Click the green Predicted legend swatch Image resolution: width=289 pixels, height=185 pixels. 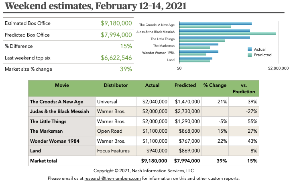pos(250,55)
